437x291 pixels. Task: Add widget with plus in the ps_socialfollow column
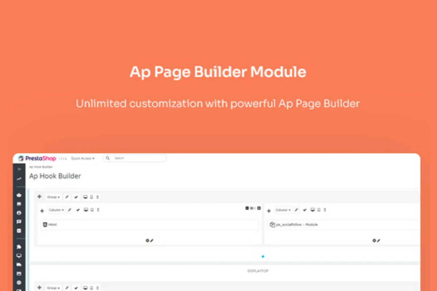click(269, 211)
